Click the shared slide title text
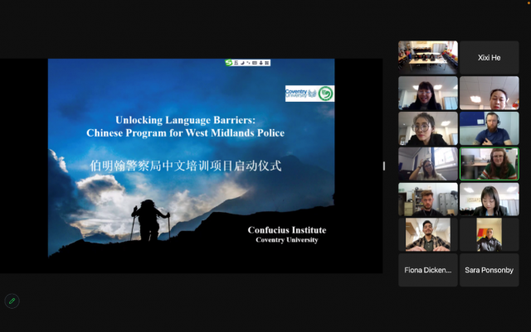Viewport: 531px width, 332px height. (x=185, y=127)
